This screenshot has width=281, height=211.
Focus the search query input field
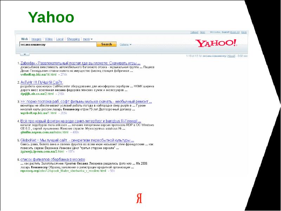[58, 45]
